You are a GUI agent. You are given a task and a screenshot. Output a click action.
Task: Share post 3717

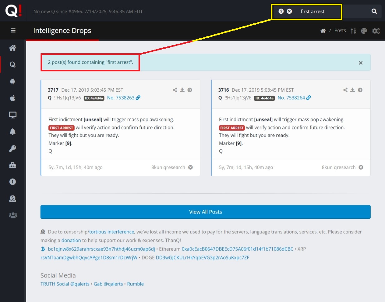(175, 90)
